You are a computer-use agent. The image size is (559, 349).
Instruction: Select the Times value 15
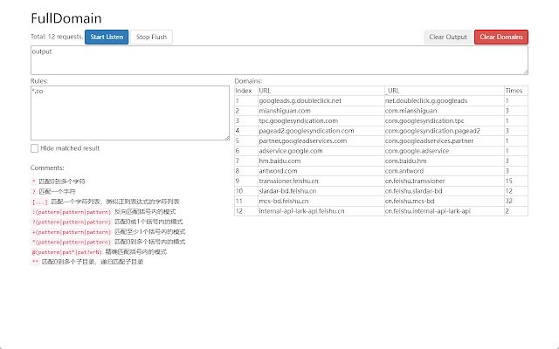[516, 181]
